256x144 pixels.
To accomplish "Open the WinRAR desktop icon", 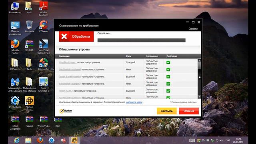I will (x=29, y=46).
